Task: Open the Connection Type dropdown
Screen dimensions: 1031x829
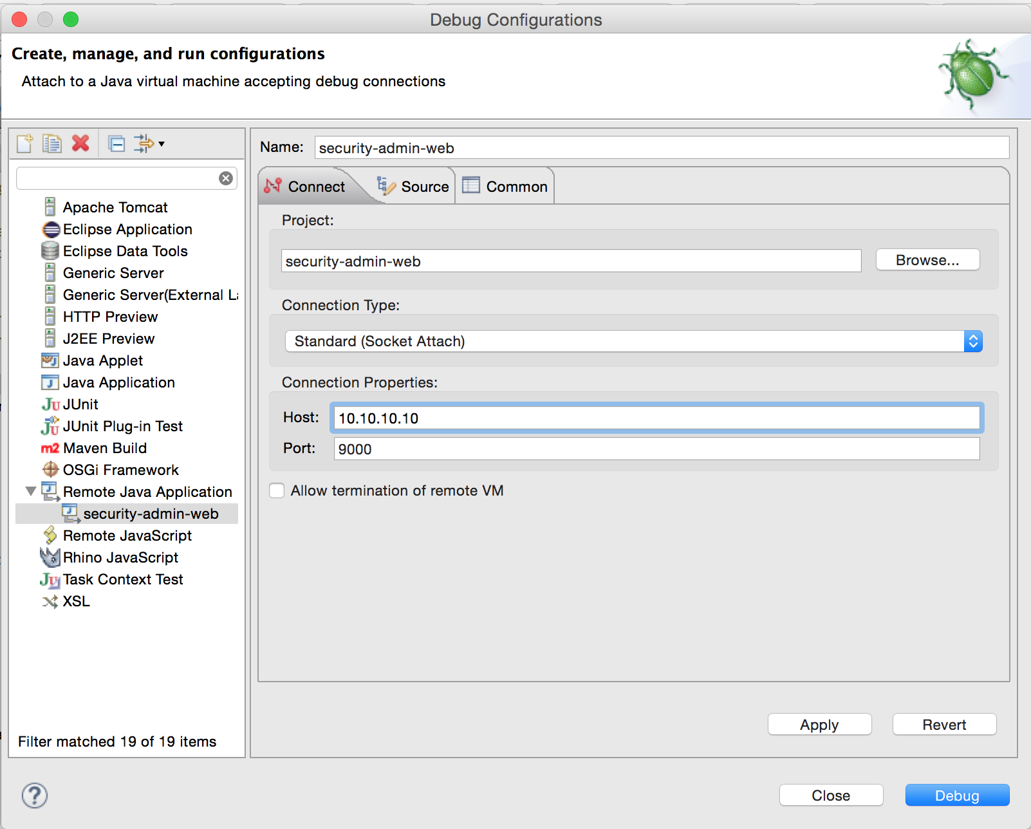Action: (x=974, y=341)
